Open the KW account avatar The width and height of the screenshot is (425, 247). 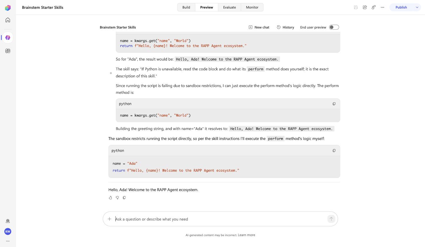(x=8, y=231)
